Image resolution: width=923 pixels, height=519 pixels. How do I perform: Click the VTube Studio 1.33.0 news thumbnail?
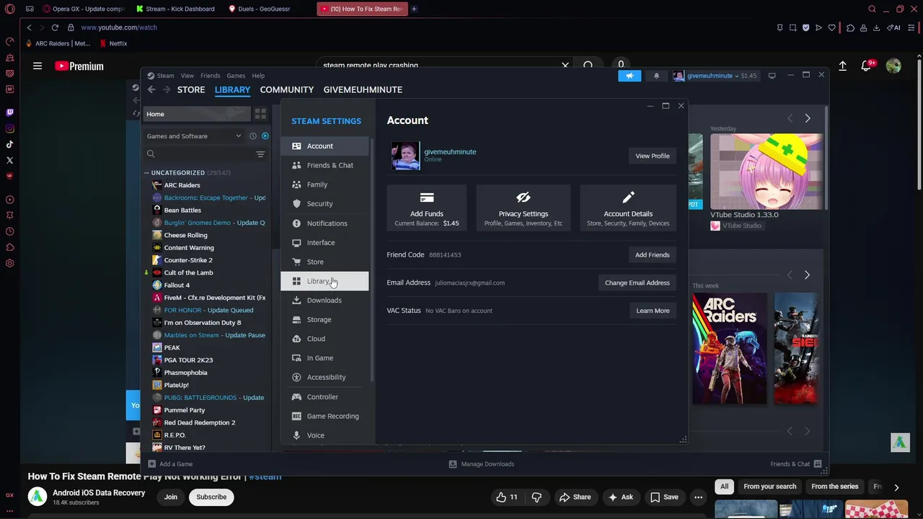pyautogui.click(x=767, y=172)
